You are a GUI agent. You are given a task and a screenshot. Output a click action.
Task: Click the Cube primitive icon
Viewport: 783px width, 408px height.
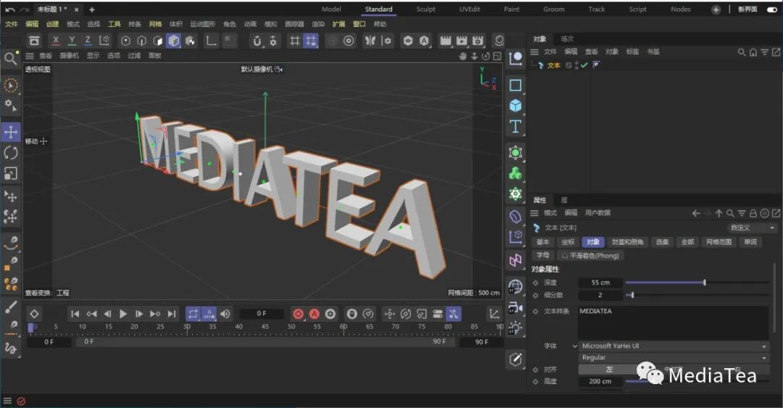[x=515, y=105]
